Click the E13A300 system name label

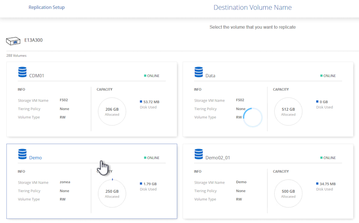coord(33,41)
